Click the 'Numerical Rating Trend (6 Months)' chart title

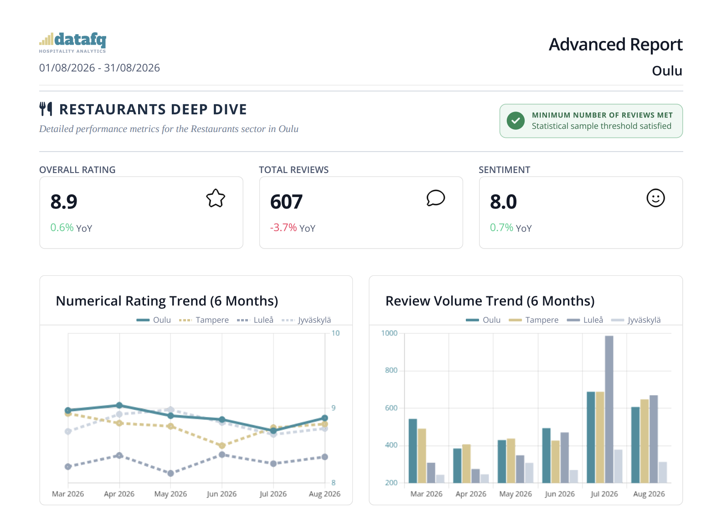[167, 301]
